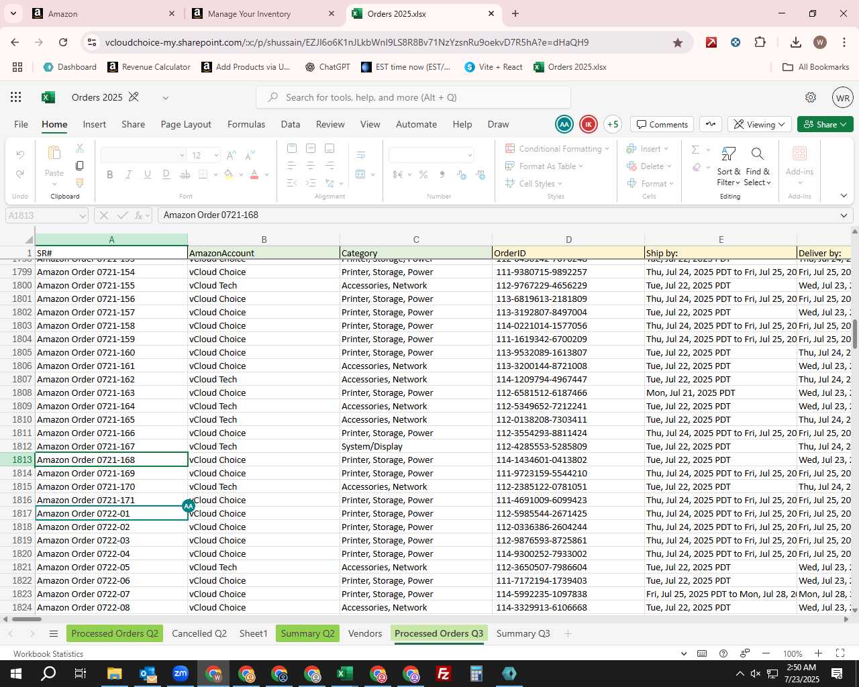Toggle Top align for cells
859x687 pixels.
[292, 148]
